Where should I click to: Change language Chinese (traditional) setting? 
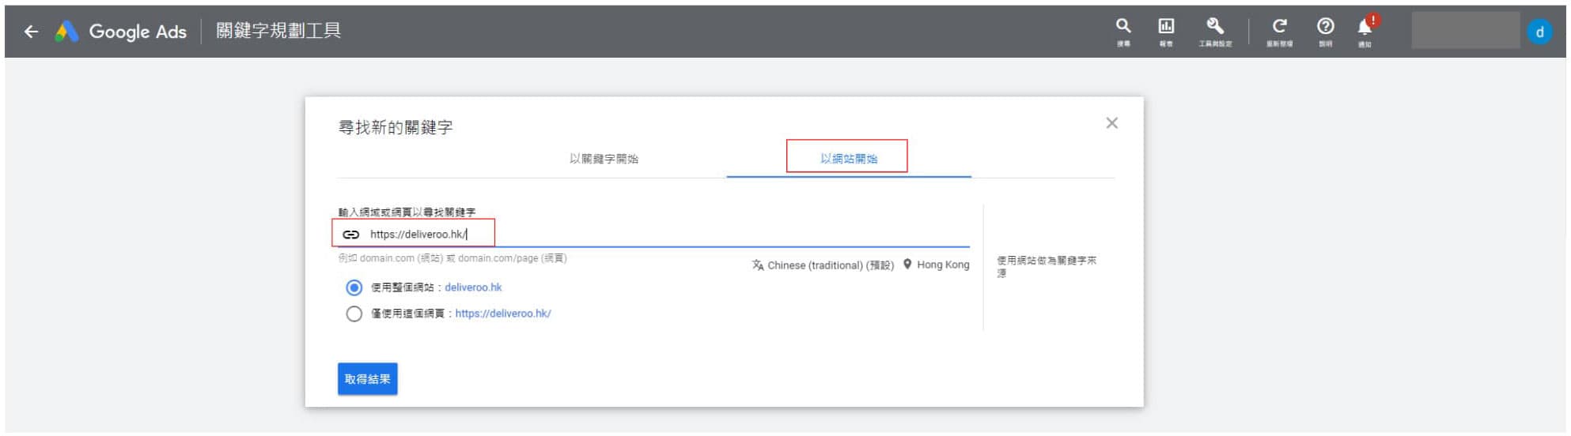823,265
